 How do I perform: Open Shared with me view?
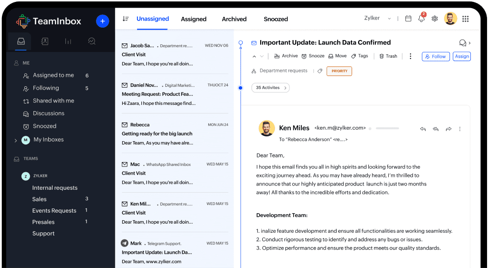pos(53,101)
